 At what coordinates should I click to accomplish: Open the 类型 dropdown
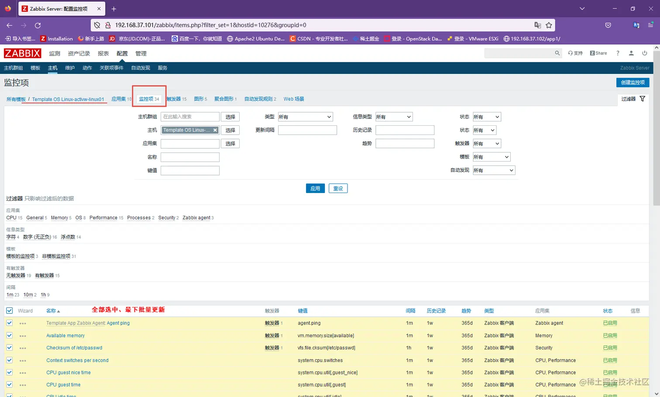tap(305, 117)
